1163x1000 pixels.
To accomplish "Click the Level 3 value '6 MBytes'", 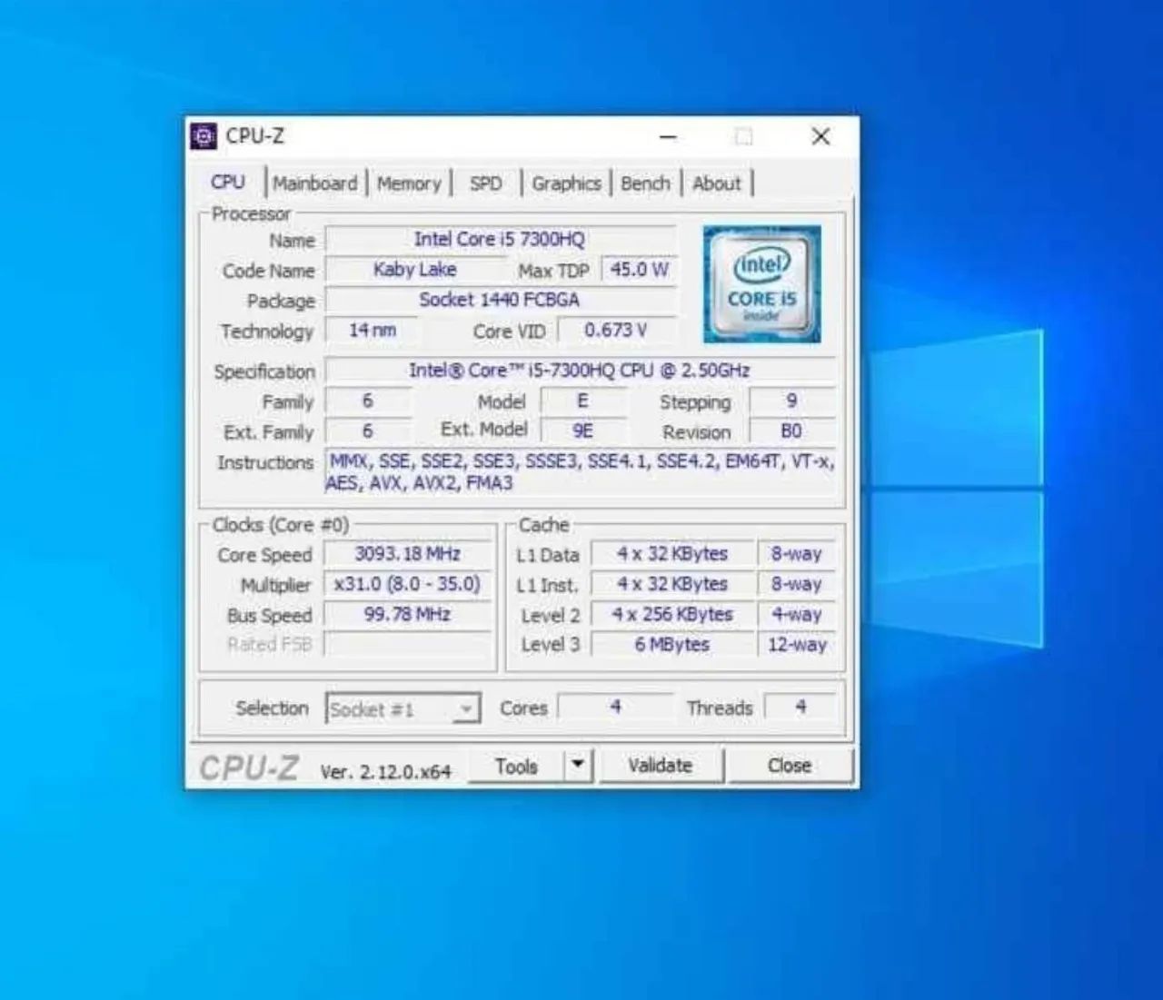I will click(x=673, y=645).
